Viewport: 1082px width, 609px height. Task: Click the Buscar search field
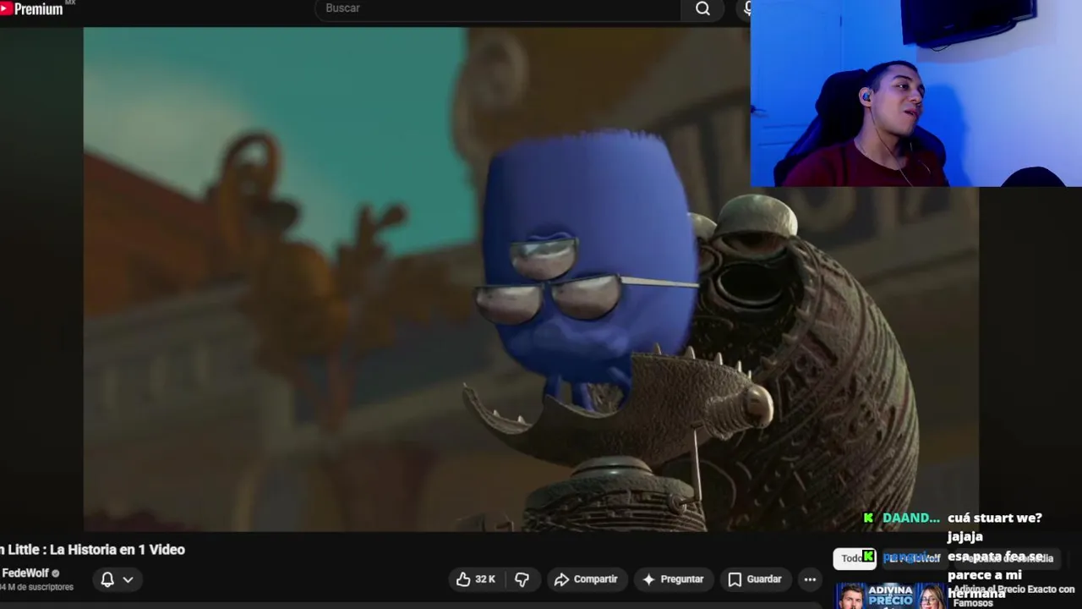tap(499, 8)
